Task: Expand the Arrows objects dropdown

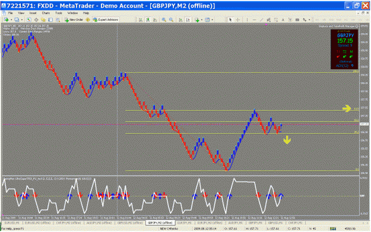Action: click(309, 20)
